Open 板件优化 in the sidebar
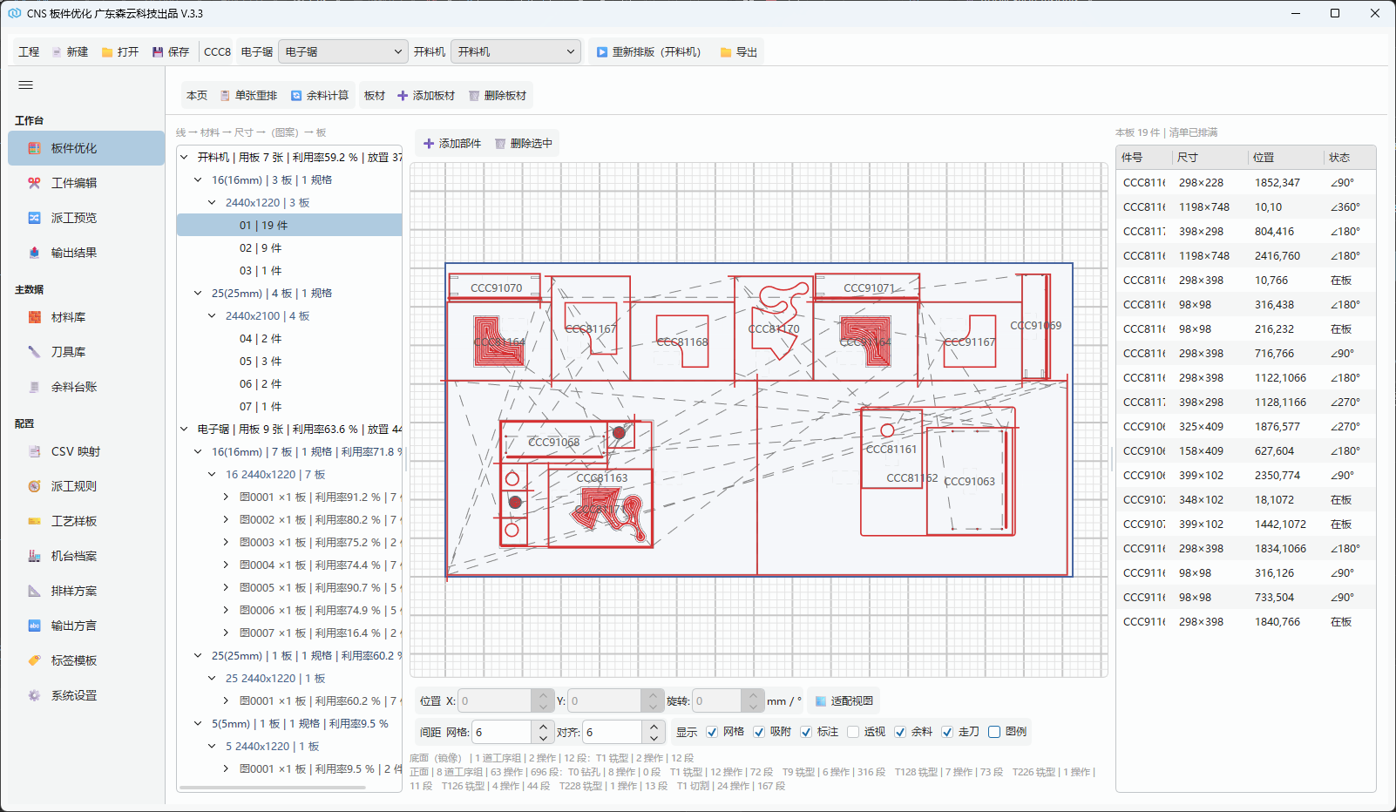The width and height of the screenshot is (1396, 812). 86,148
